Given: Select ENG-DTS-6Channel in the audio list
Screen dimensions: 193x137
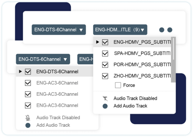Looking at the screenshot, I should tap(57, 72).
